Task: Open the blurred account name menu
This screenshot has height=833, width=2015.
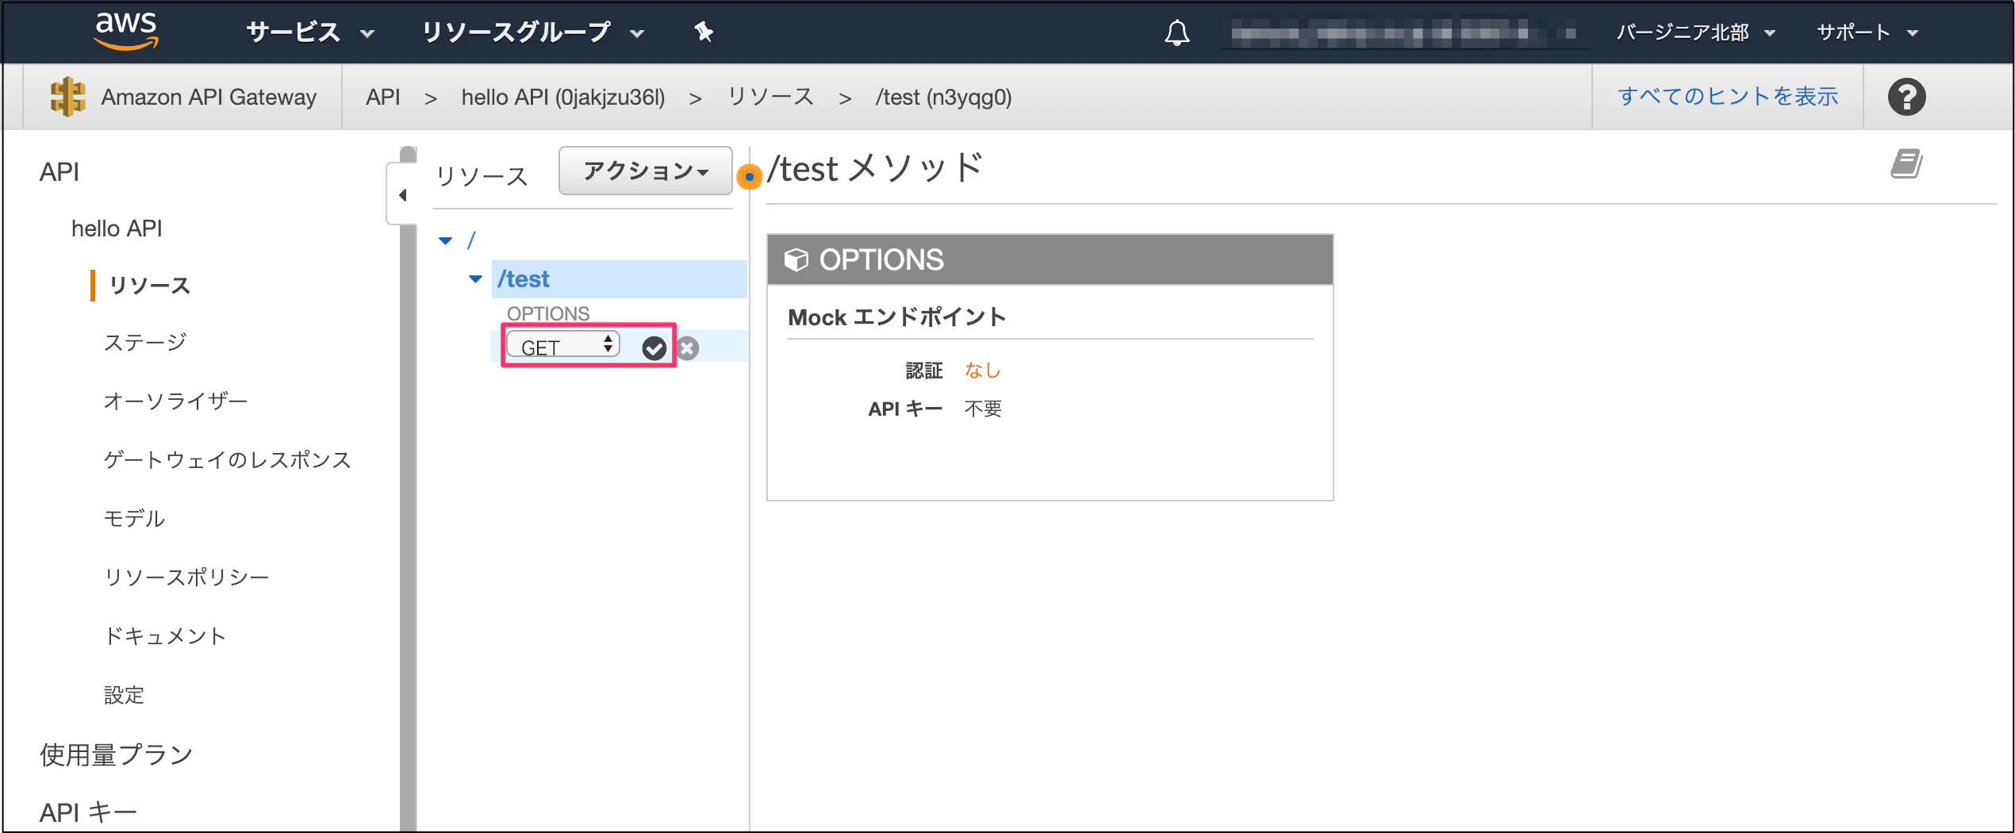Action: coord(1405,33)
